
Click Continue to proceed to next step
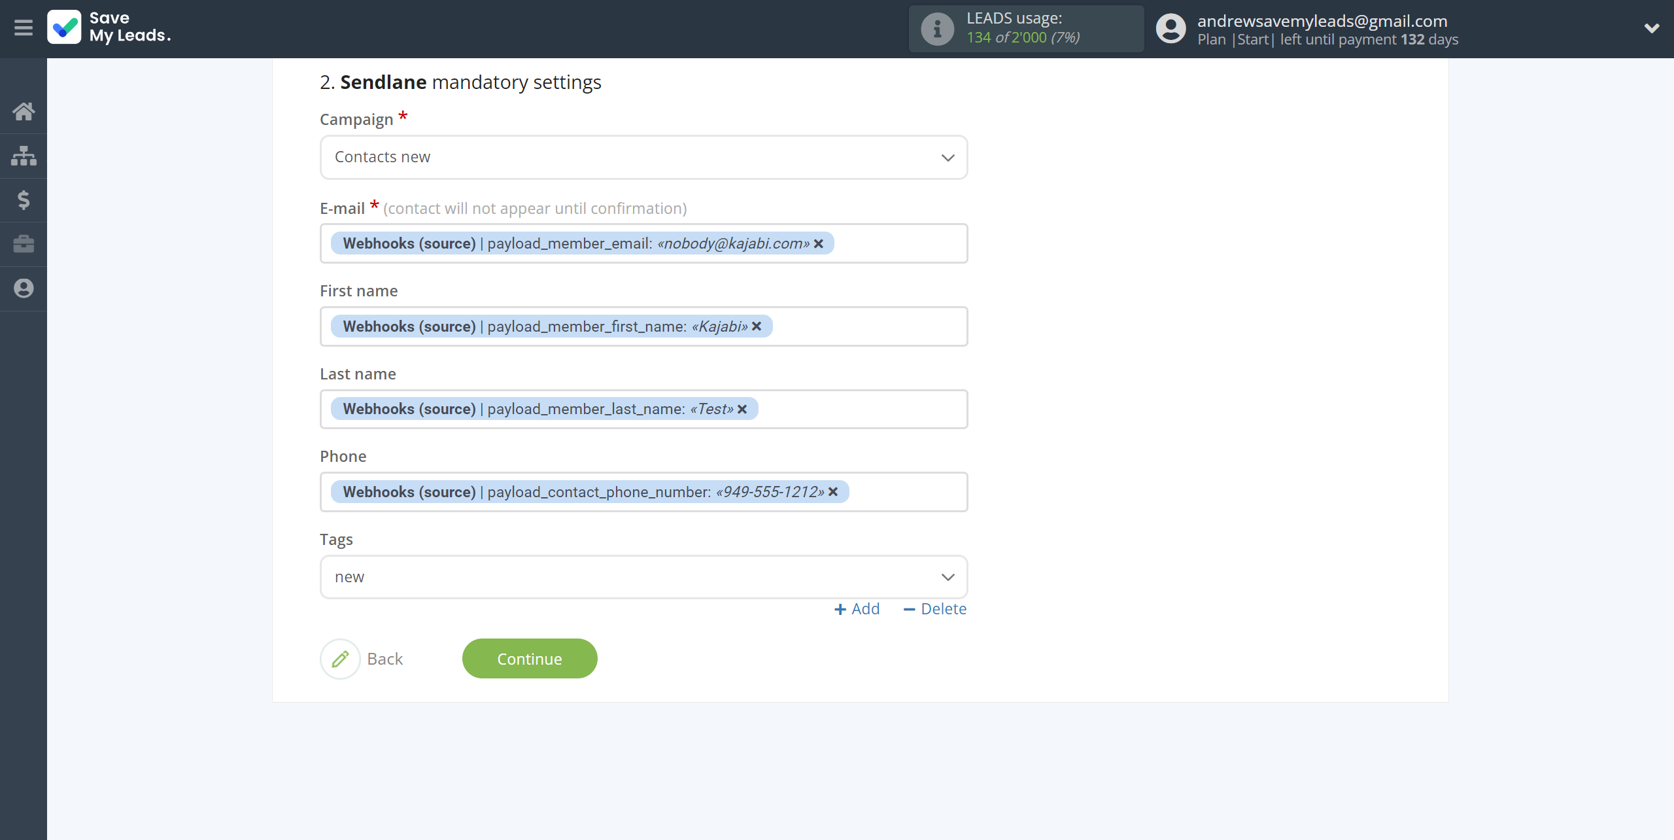click(530, 658)
